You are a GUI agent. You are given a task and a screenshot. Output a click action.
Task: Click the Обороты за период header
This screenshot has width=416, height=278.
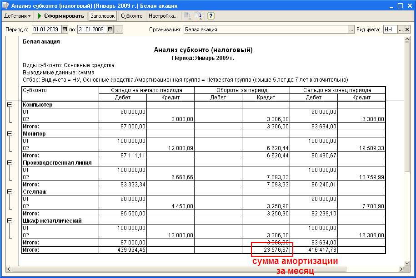(242, 90)
